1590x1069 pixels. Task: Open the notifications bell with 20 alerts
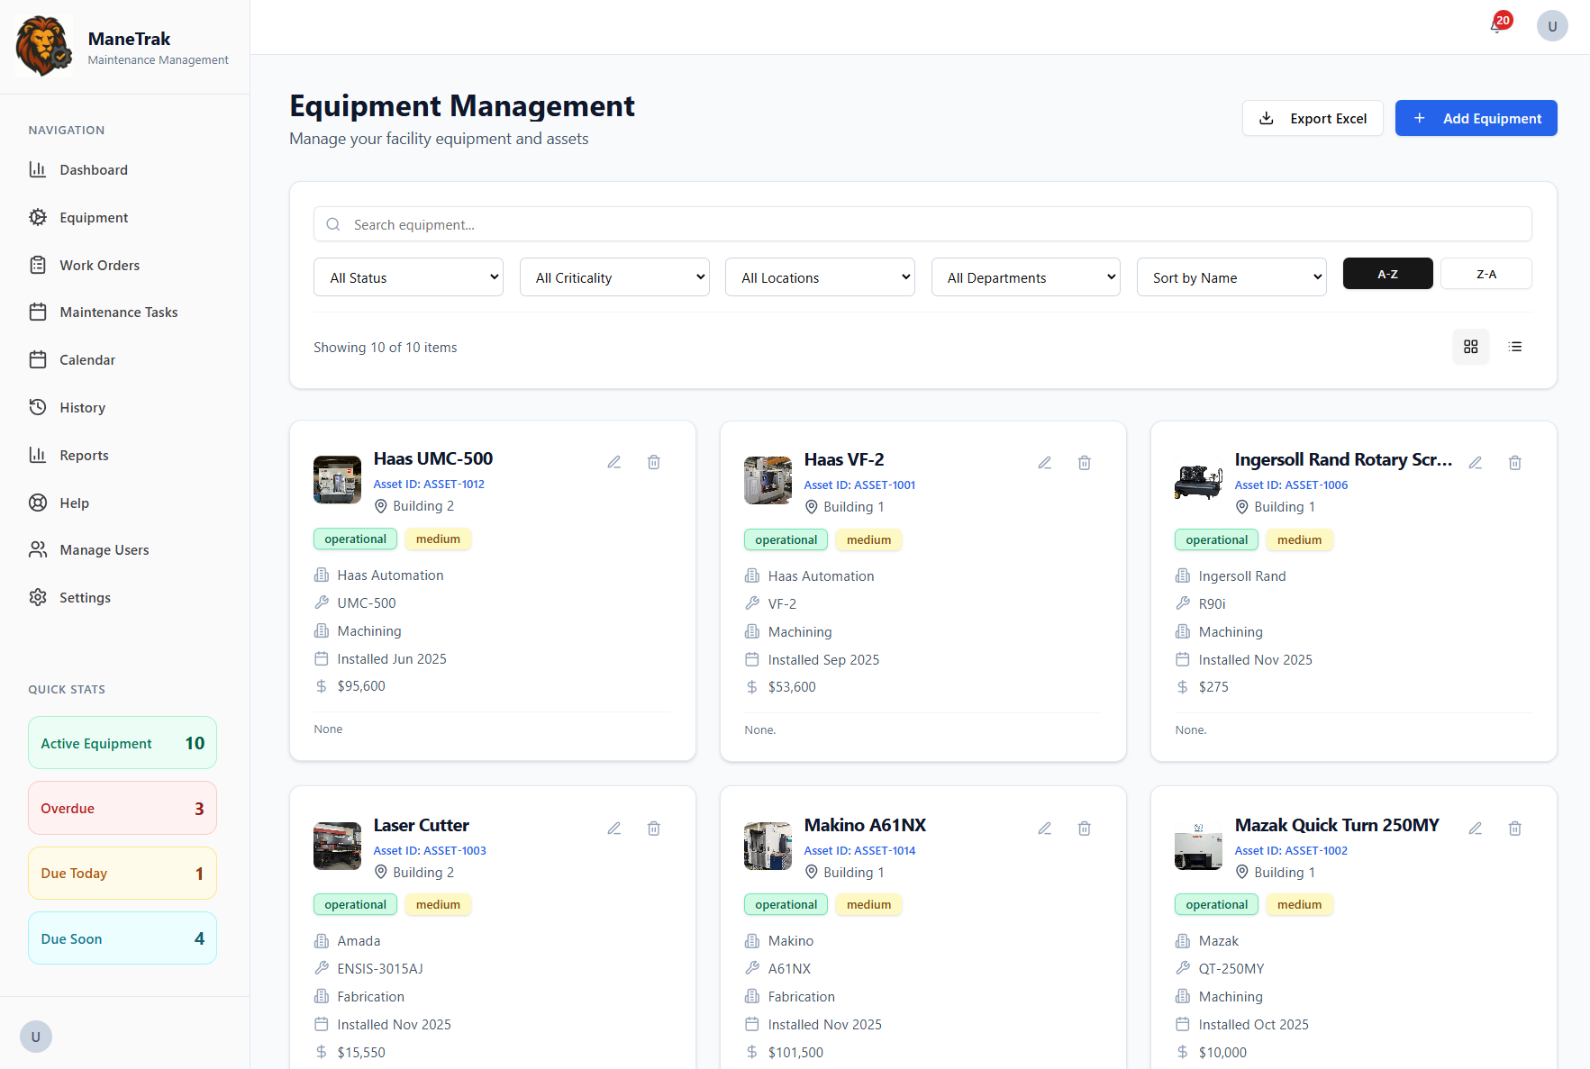click(1494, 25)
